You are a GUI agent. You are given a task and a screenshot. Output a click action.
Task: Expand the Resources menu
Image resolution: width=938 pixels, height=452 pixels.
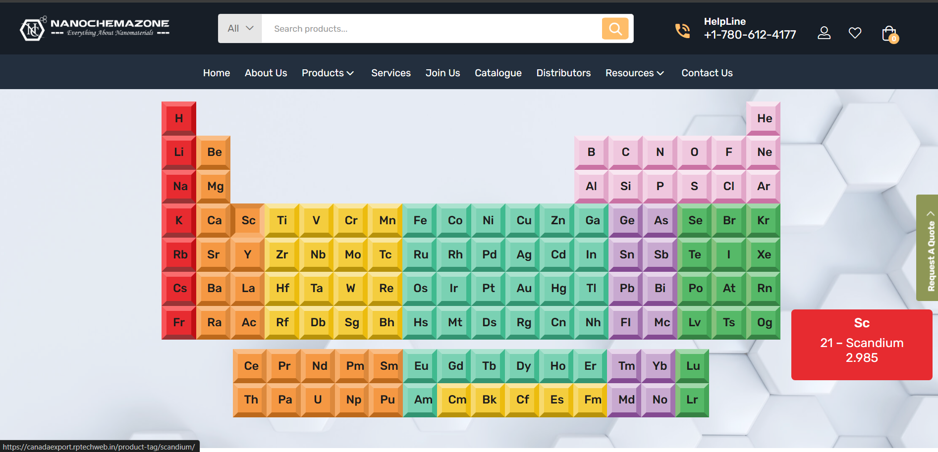(x=634, y=73)
